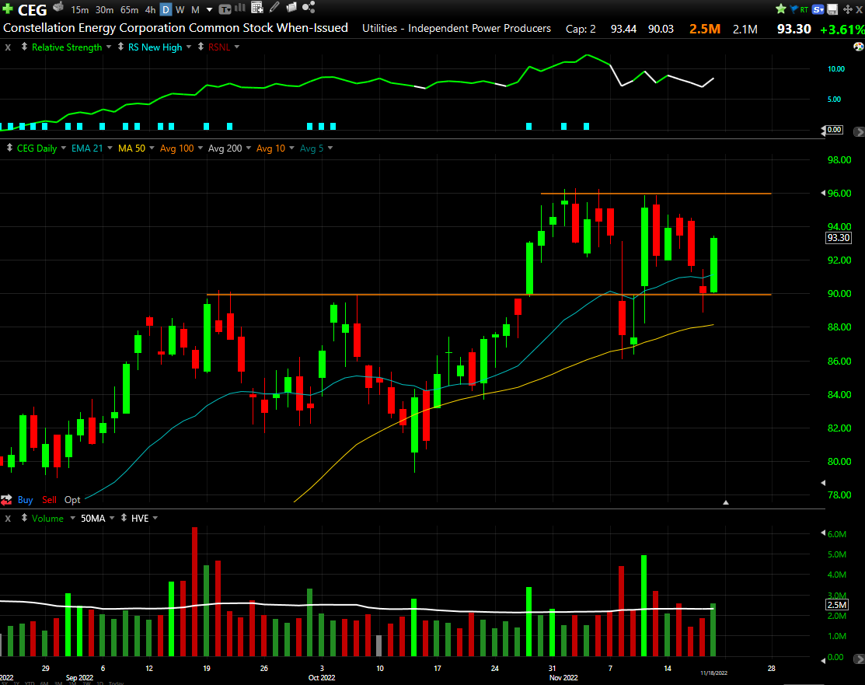
Task: Open the Avg 10 dropdown
Action: 291,148
